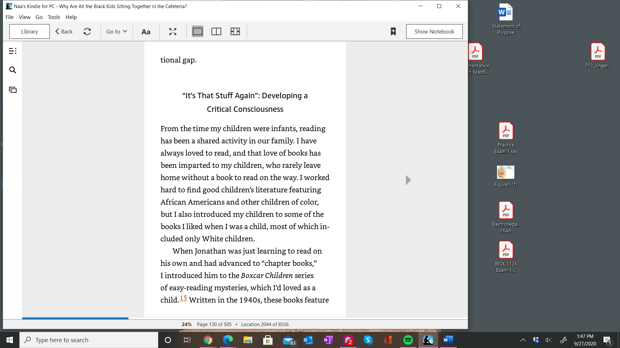Switch to auto-fit columns layout
Screen dimensions: 620x348
tap(235, 32)
